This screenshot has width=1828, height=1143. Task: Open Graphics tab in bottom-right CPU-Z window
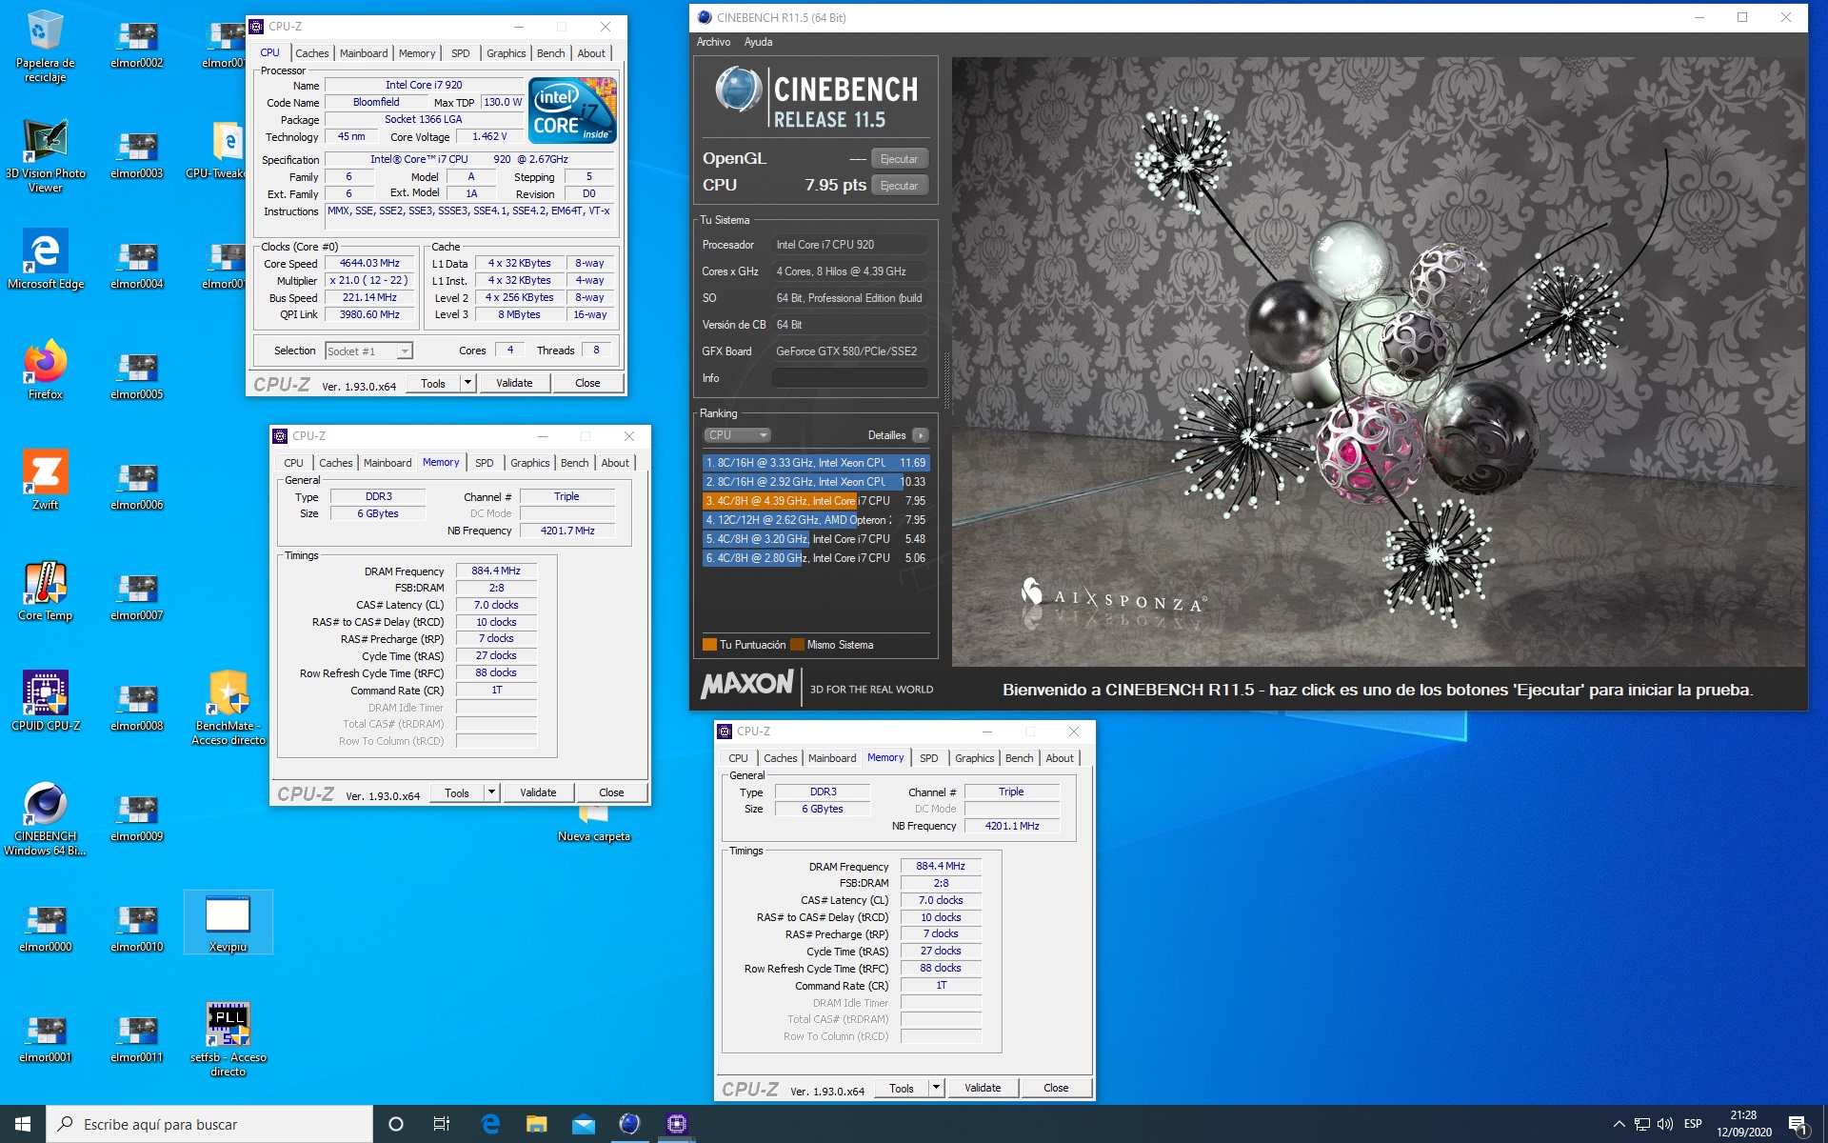(974, 758)
